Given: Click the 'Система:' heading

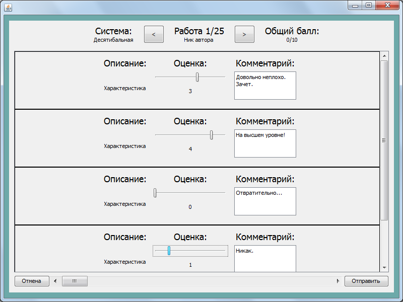Looking at the screenshot, I should point(113,31).
